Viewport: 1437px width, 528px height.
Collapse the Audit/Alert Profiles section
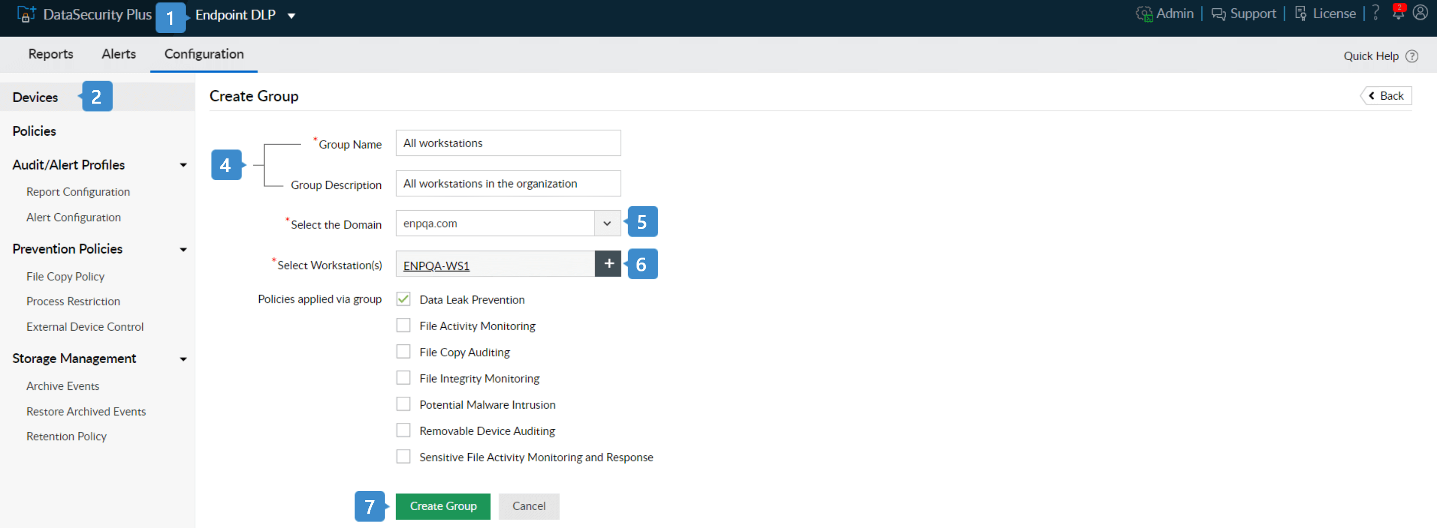coord(183,165)
